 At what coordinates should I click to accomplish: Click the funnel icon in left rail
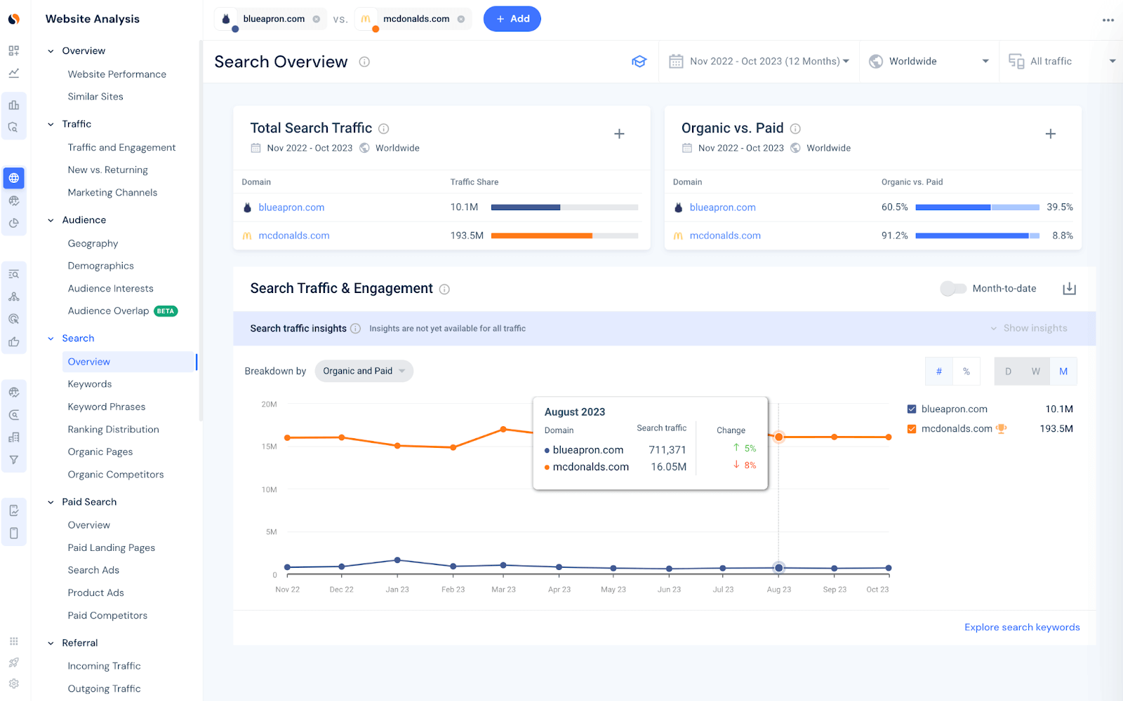[14, 460]
